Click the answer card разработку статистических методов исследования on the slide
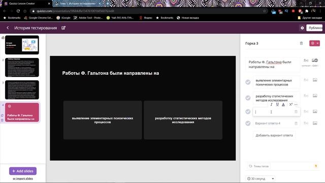This screenshot has height=183, width=325. click(x=183, y=120)
